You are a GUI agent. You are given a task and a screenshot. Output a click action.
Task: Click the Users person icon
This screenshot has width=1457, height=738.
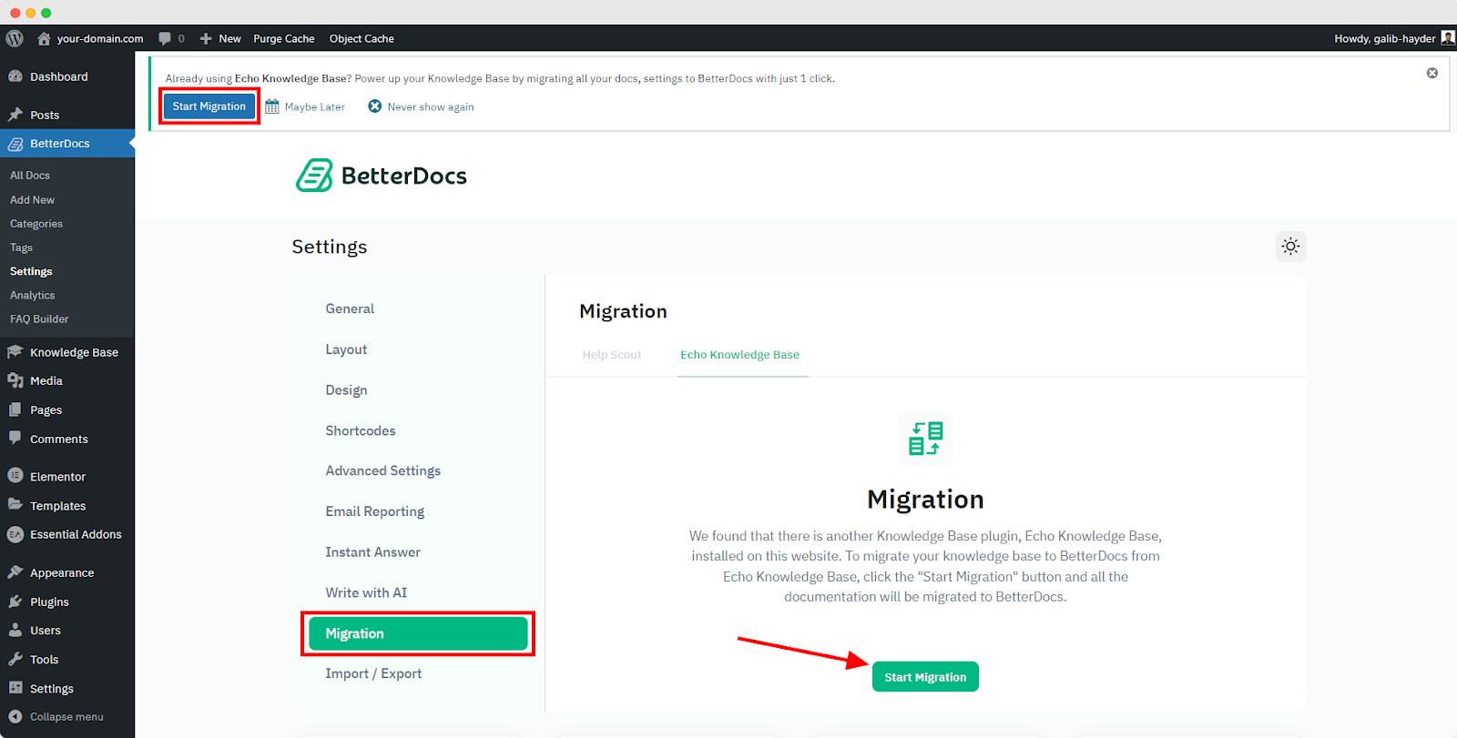[x=15, y=630]
